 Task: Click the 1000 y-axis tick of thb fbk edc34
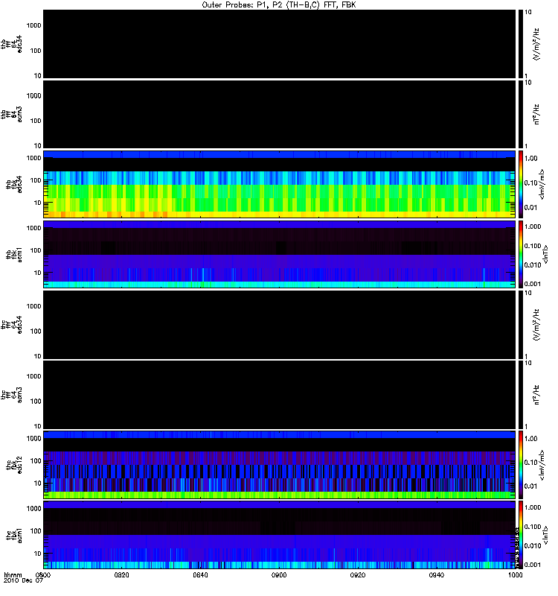(x=33, y=158)
